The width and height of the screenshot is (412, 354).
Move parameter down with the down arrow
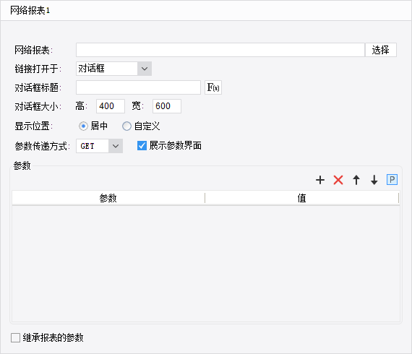374,180
